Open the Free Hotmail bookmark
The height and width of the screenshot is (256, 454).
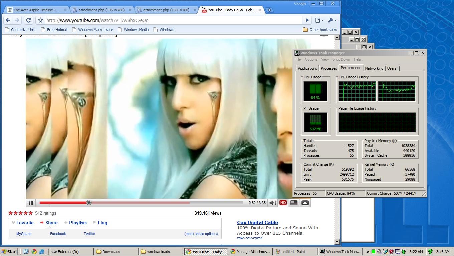54,30
